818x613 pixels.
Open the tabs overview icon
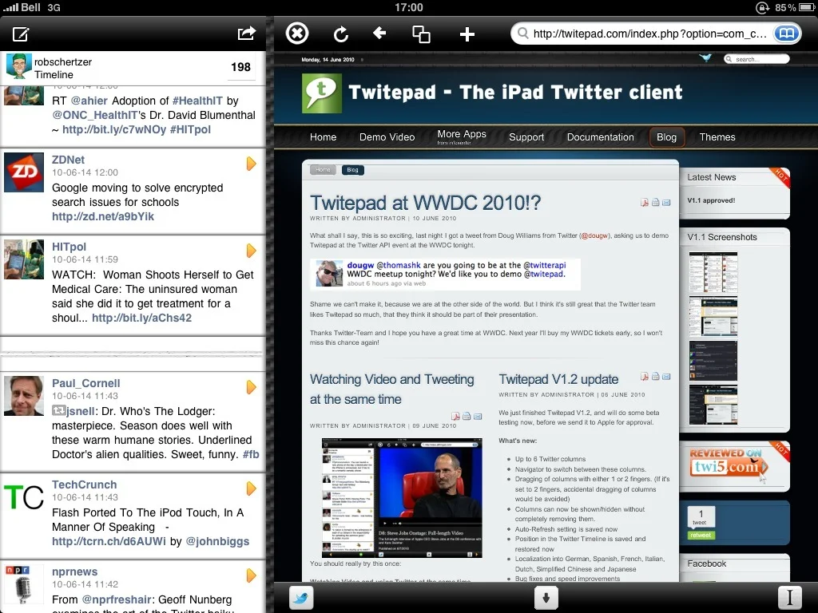tap(422, 34)
